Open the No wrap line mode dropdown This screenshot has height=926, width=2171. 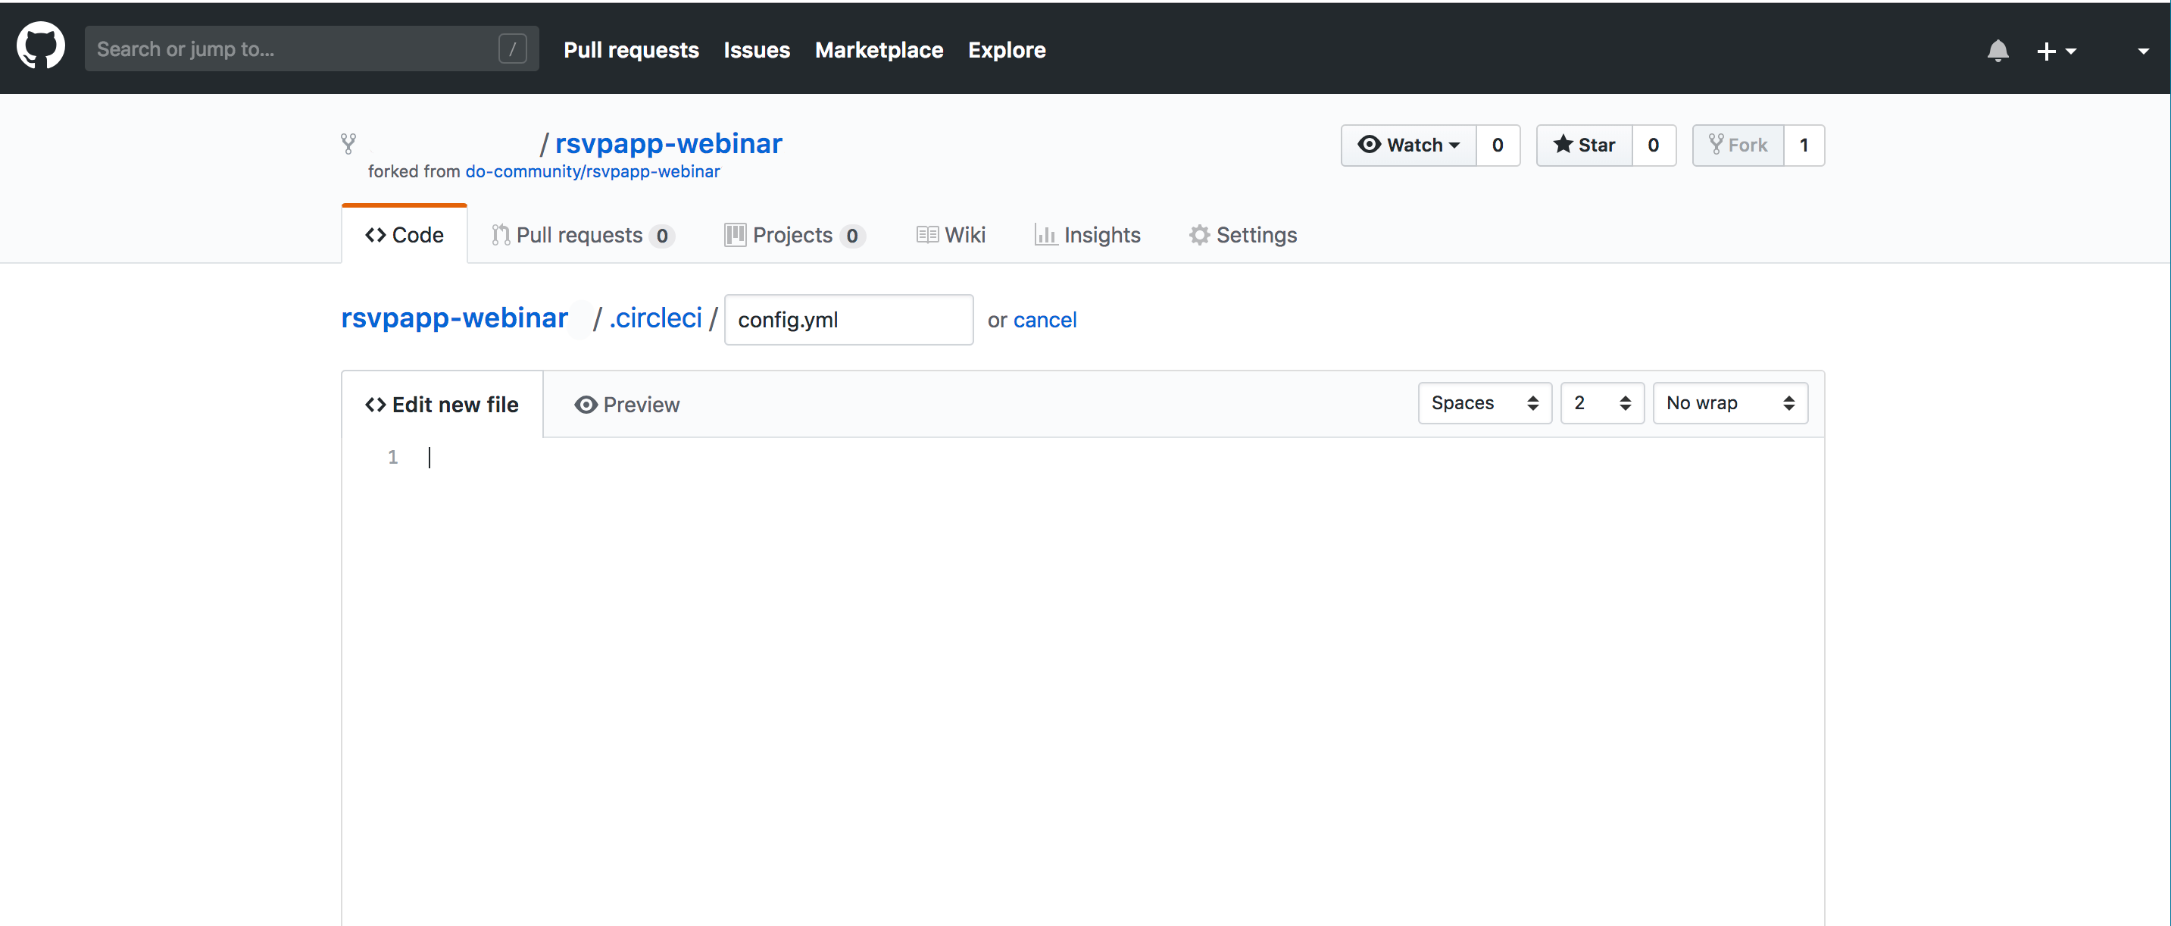click(1729, 403)
